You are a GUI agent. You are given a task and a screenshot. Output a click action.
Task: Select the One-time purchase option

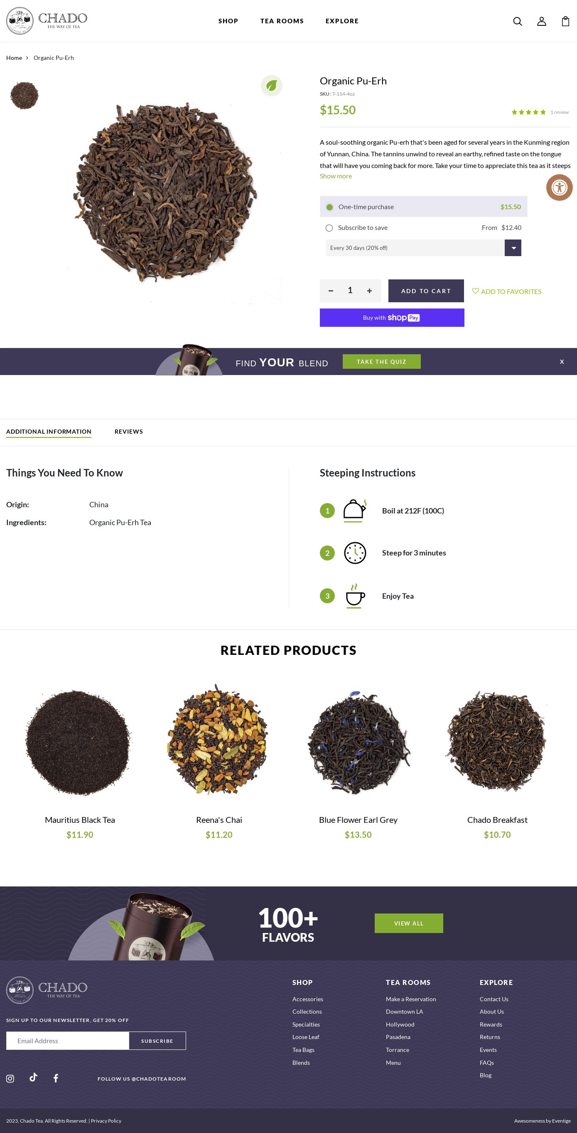pos(423,207)
